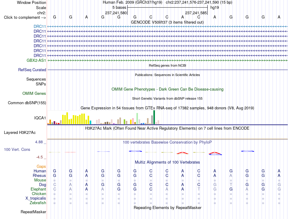Screen dimensions: 288x219
Task: Click the tallest dark green GTEx bar
Action: pyautogui.click(x=154, y=117)
